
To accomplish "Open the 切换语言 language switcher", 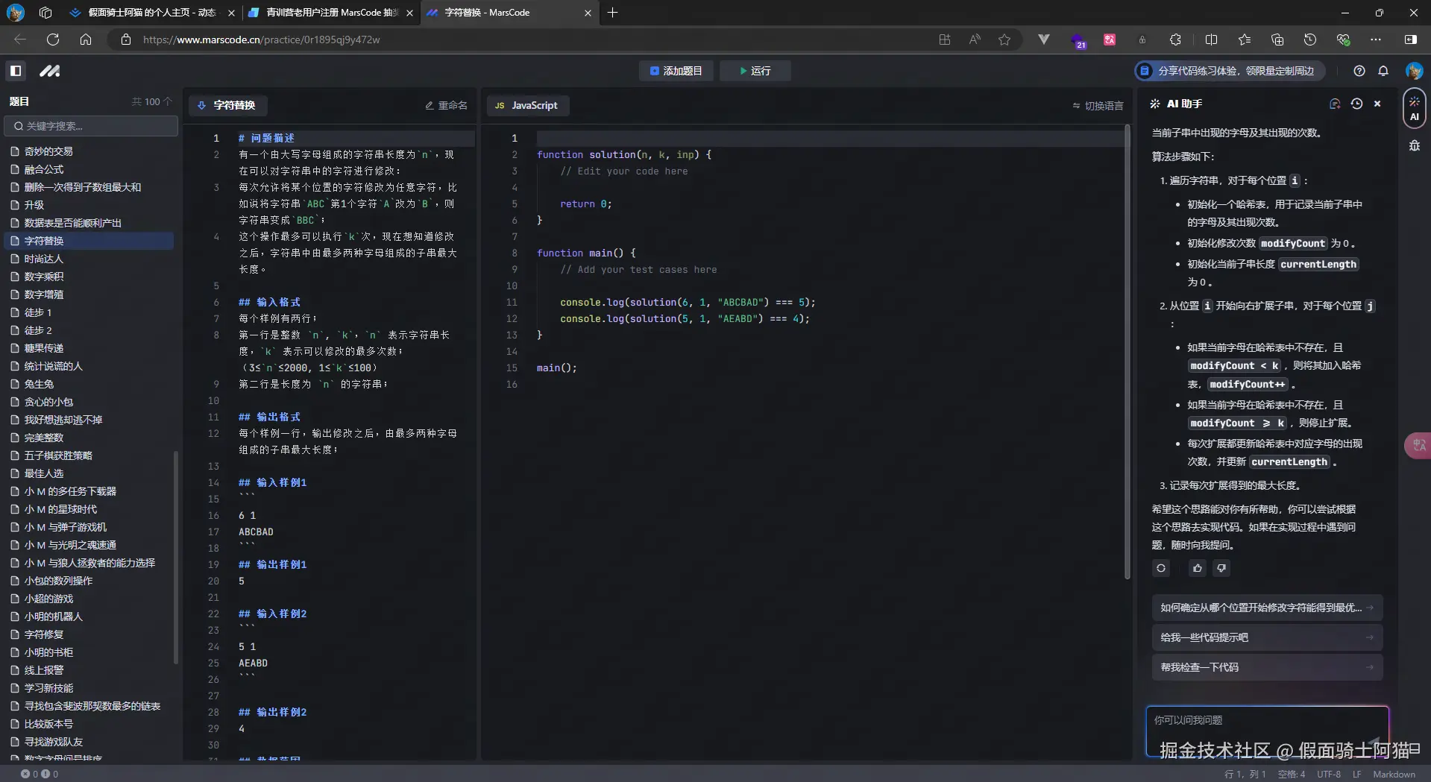I will point(1098,106).
